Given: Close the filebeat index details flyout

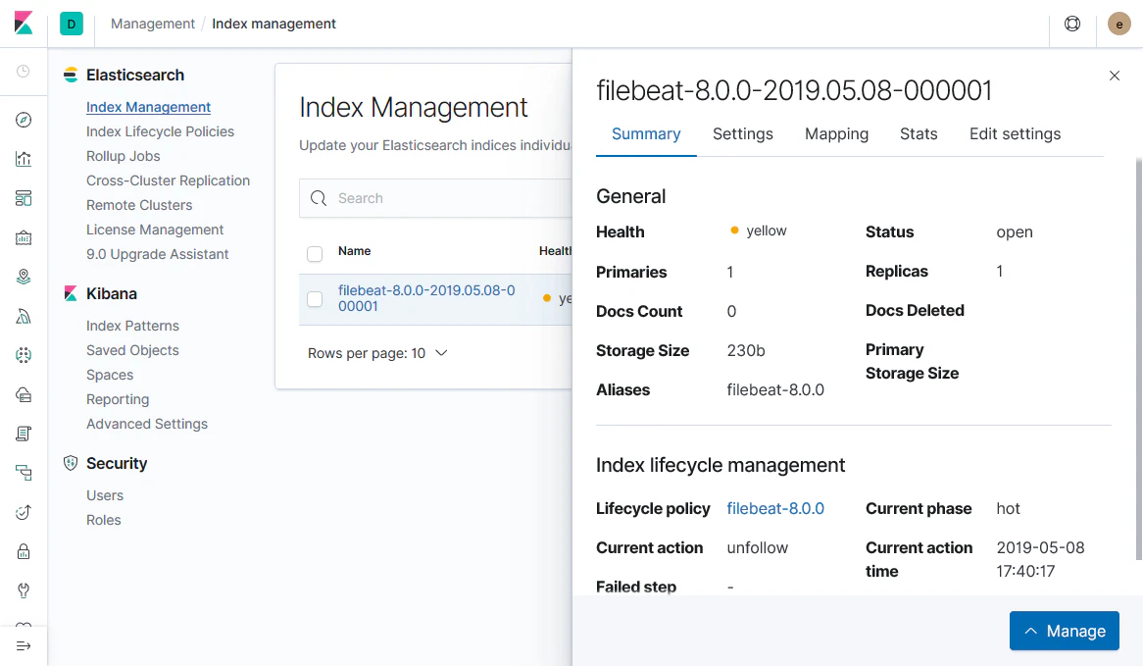Looking at the screenshot, I should 1114,76.
